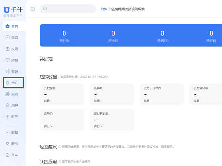Open the 疫情期间发货规则解读 announcement link
Screen dimensions: 222x166
click(128, 9)
